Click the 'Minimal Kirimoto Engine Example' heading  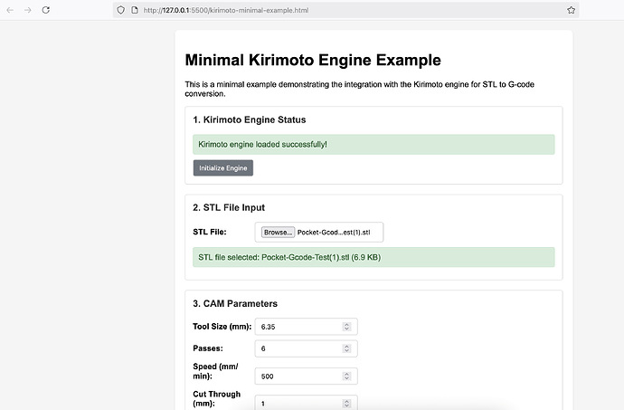pos(313,60)
